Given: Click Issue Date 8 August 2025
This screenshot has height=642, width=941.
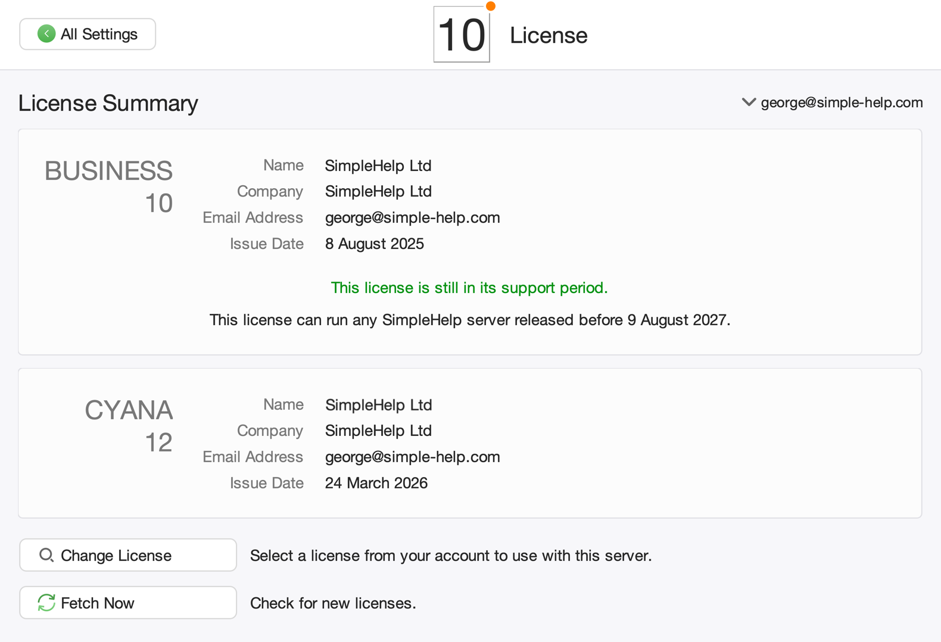Looking at the screenshot, I should pos(375,244).
